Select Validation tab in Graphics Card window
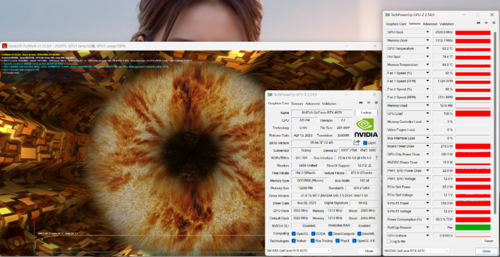Screen dimensions: 500x257 click(x=329, y=104)
